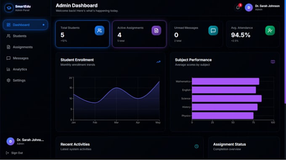Click Dr. Sarah Johnson name in header
The width and height of the screenshot is (286, 160).
click(267, 6)
